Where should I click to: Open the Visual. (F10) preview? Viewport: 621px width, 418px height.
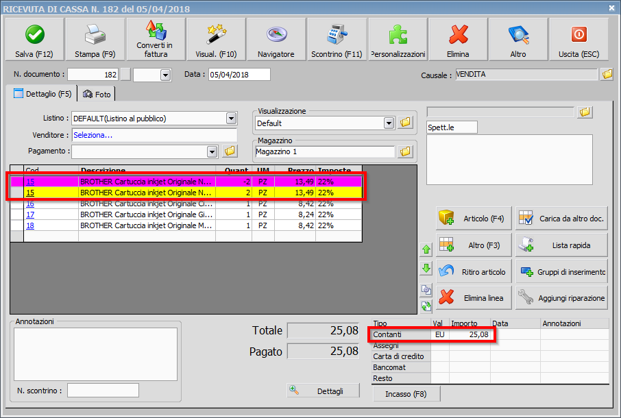tap(216, 40)
